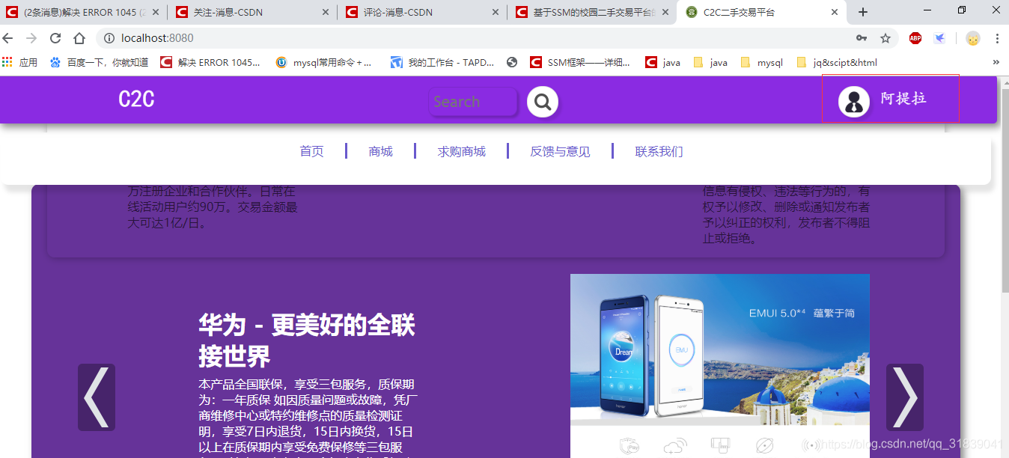Open the mysql常用命令 bookmark
Viewport: 1009px width, 458px height.
tap(323, 62)
